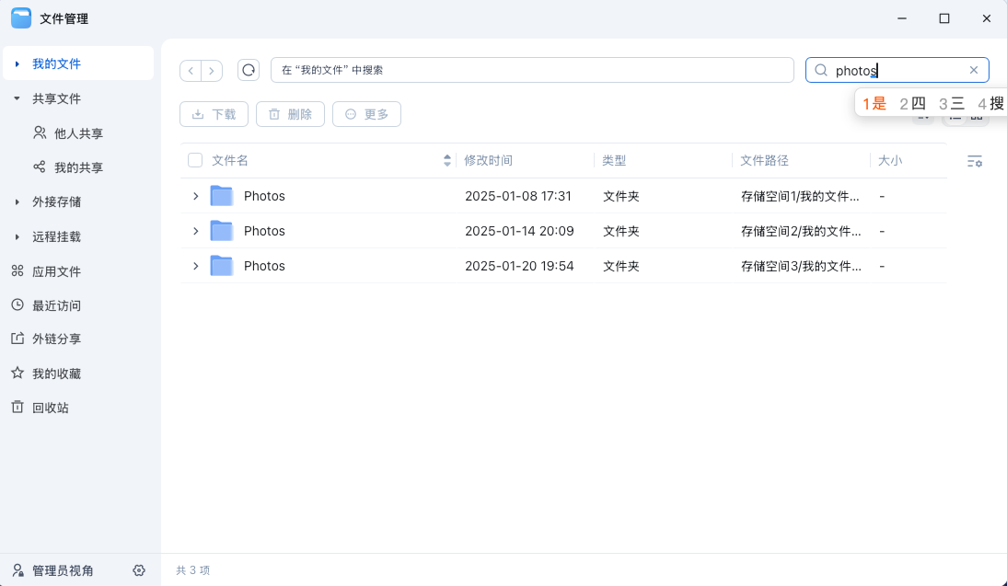
Task: Open 他人共享 in the sidebar
Action: click(x=78, y=132)
